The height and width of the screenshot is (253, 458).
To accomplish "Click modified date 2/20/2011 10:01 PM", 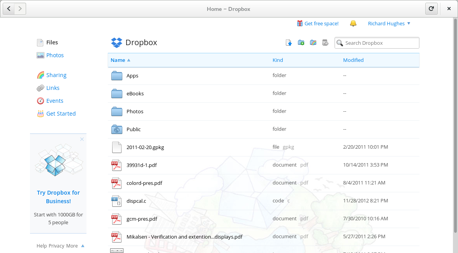I will (x=365, y=147).
